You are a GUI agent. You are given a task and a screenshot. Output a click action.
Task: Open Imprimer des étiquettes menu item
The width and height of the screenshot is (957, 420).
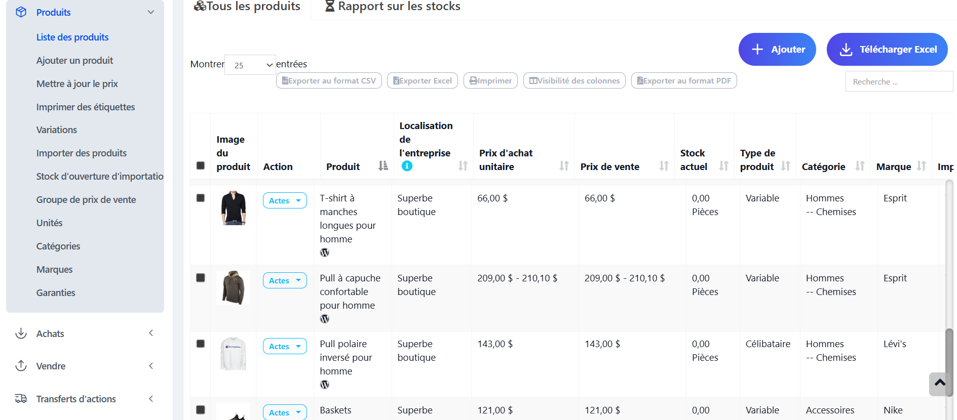click(86, 107)
